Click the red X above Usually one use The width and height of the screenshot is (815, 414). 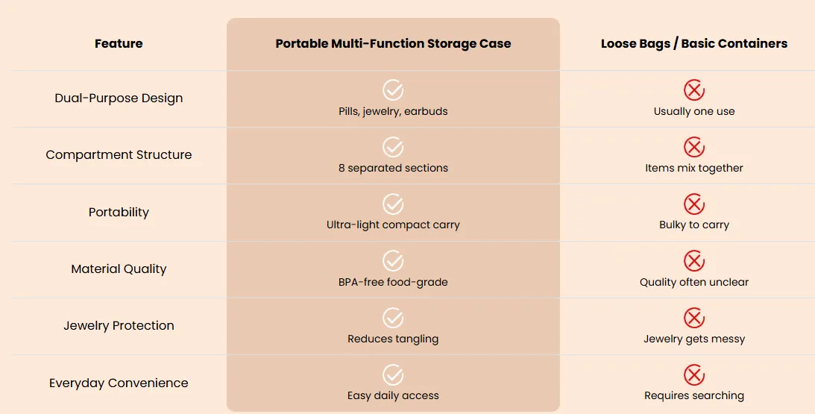tap(694, 90)
